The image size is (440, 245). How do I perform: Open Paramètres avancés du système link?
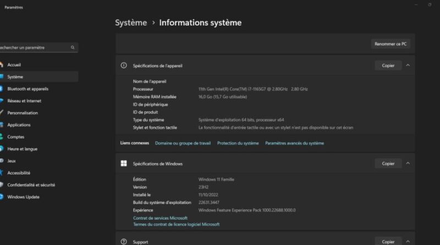pyautogui.click(x=295, y=143)
